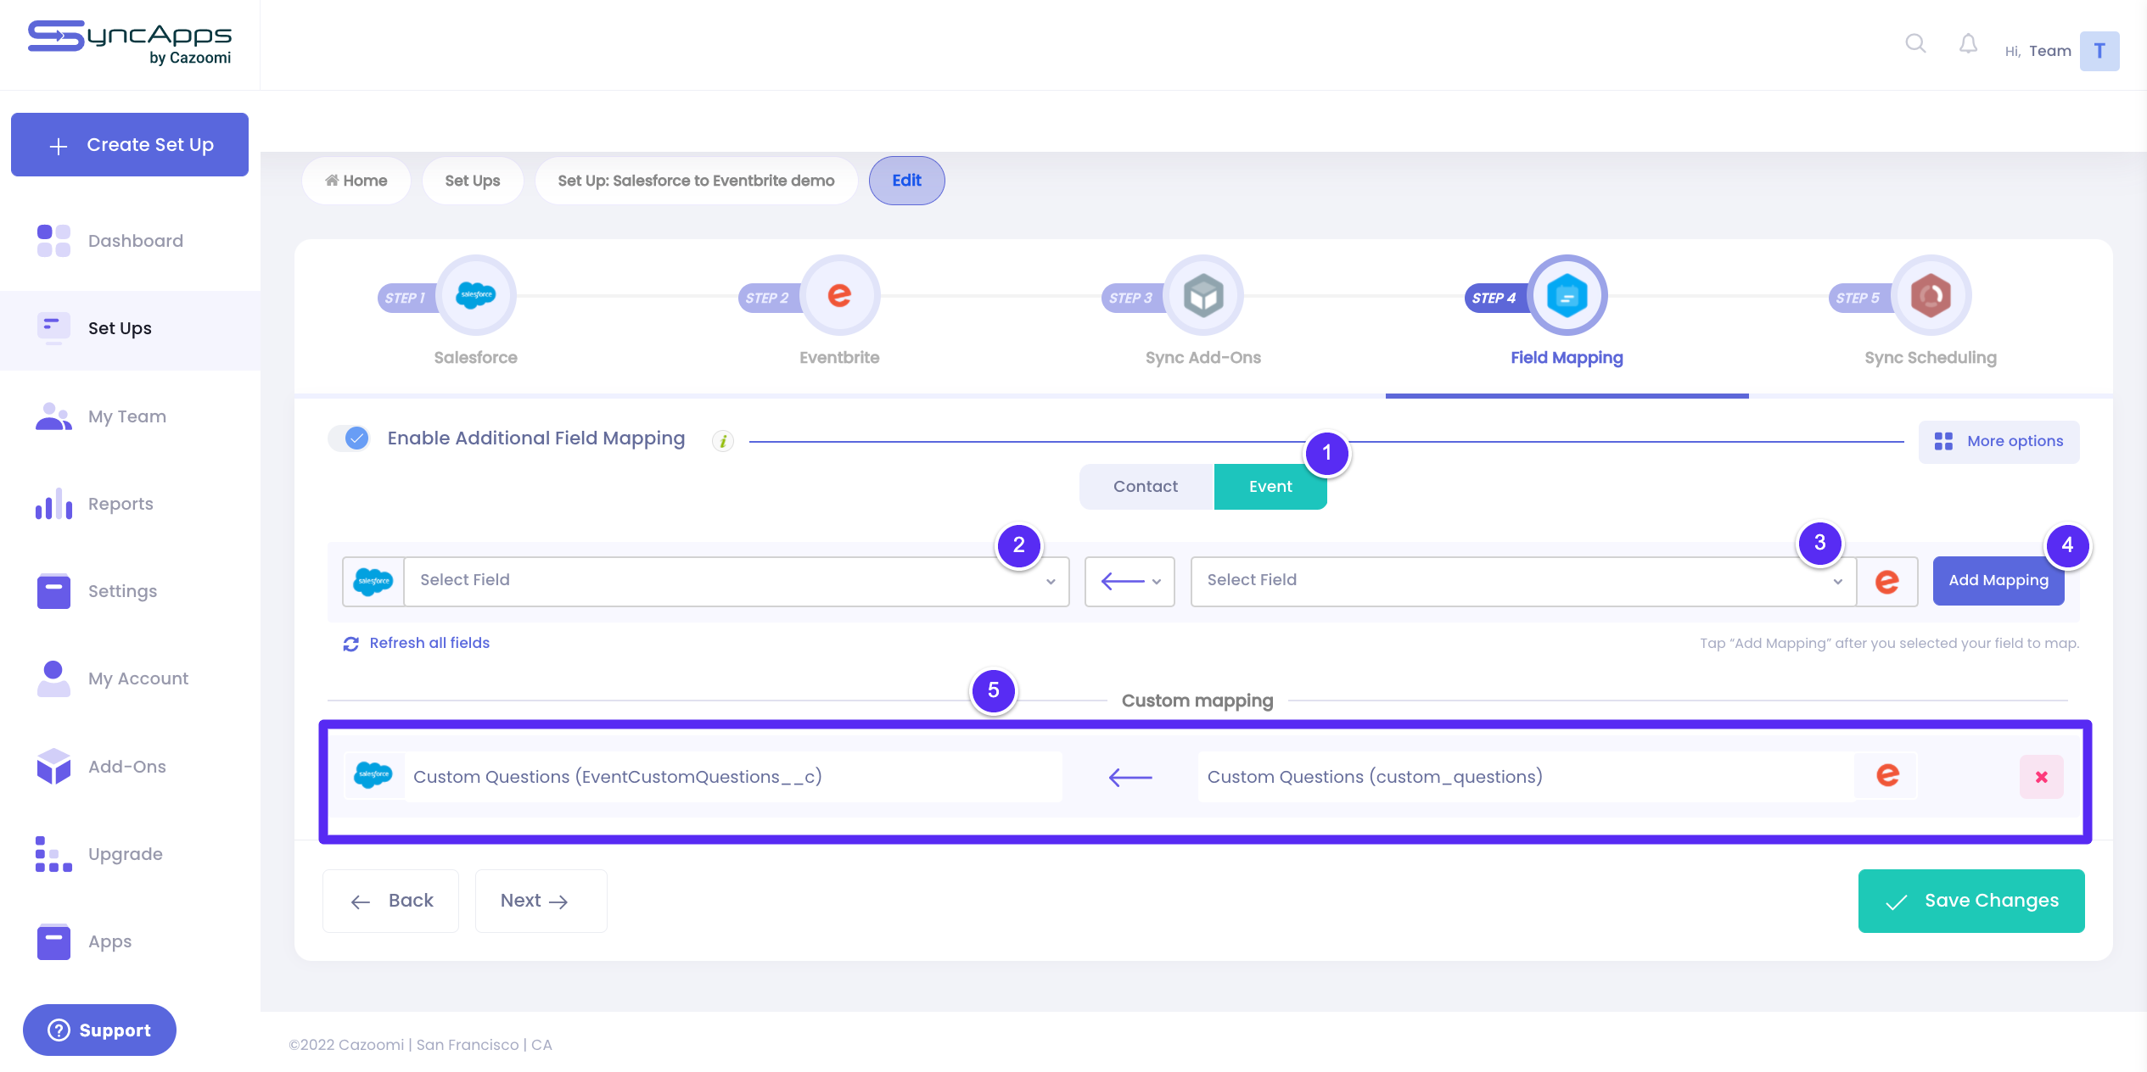Open Set Up: Salesforce to Eventbrite demo breadcrumb
Screen dimensions: 2147x1072
click(x=696, y=181)
